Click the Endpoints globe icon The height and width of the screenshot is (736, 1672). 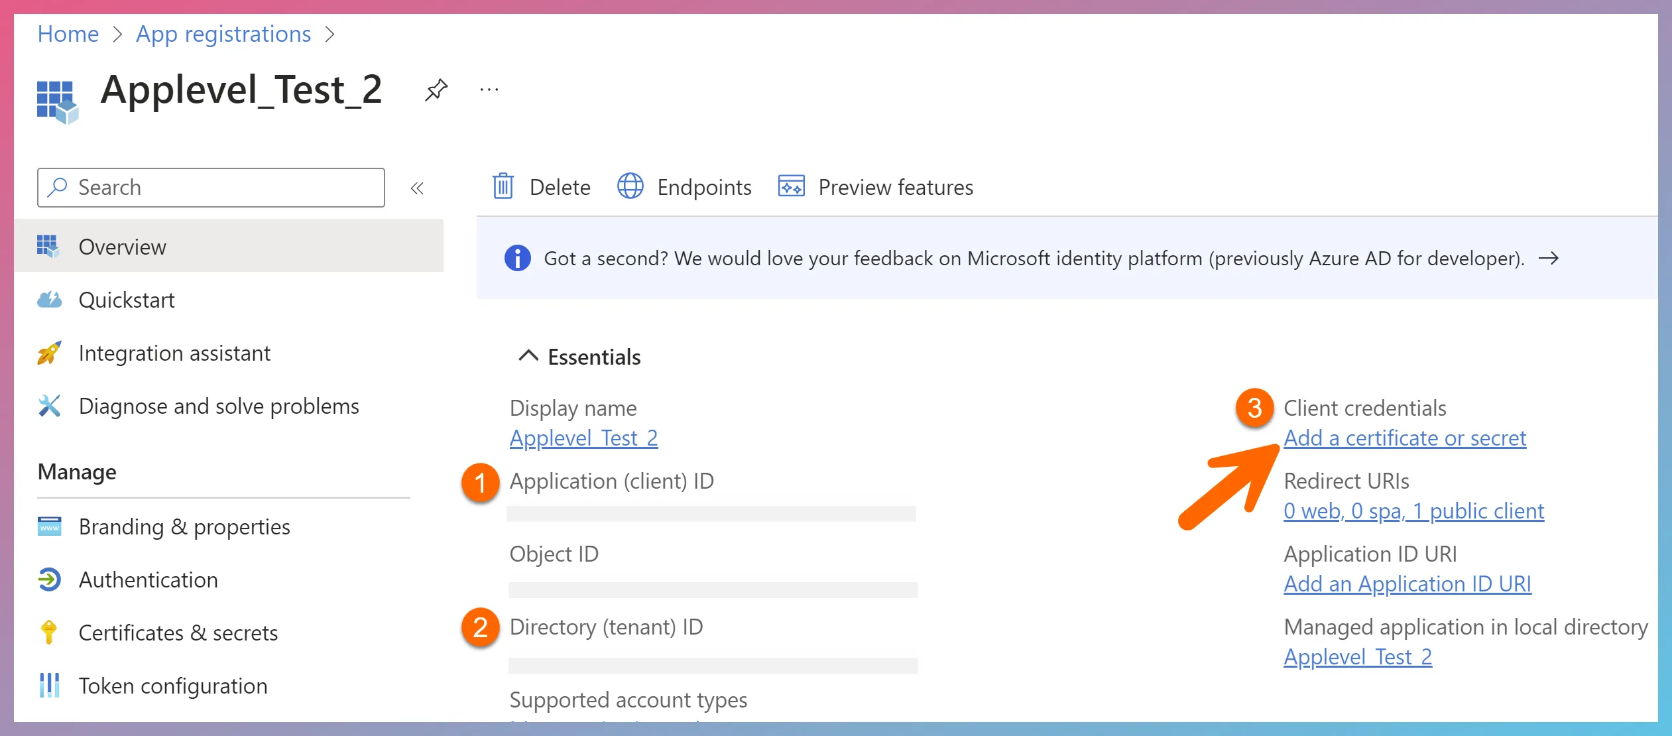(x=630, y=187)
